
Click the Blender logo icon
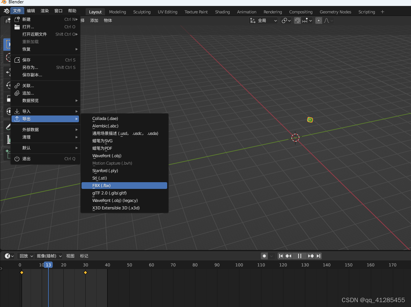tap(6, 11)
